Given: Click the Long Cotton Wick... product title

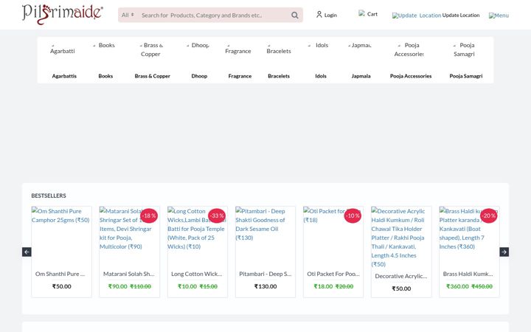Looking at the screenshot, I should point(197,274).
